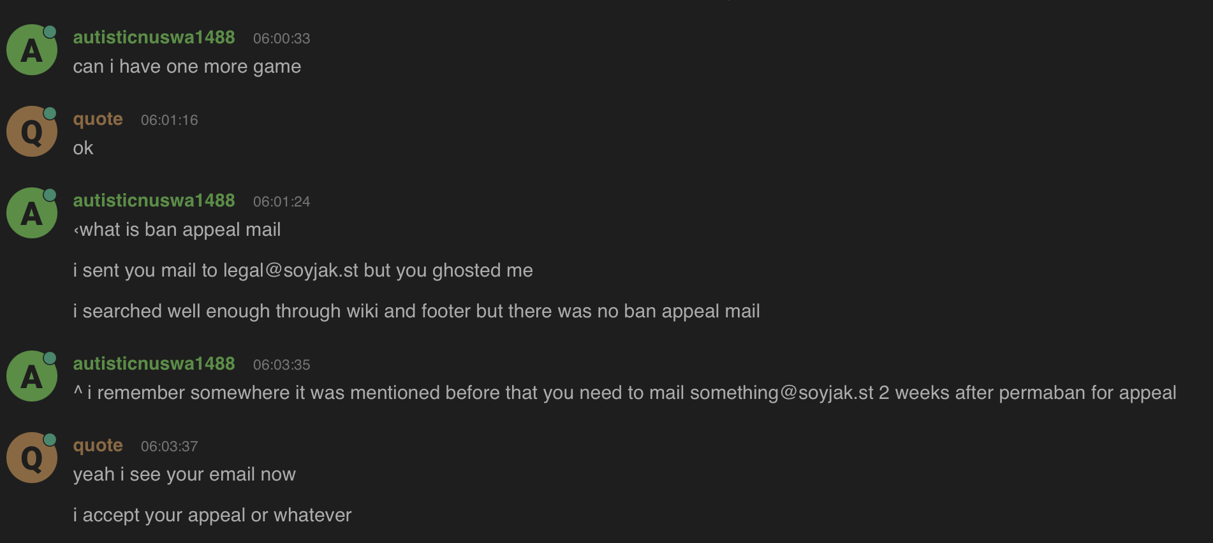Select the "i accept your appeal or whatever" message
1213x543 pixels.
(x=212, y=516)
